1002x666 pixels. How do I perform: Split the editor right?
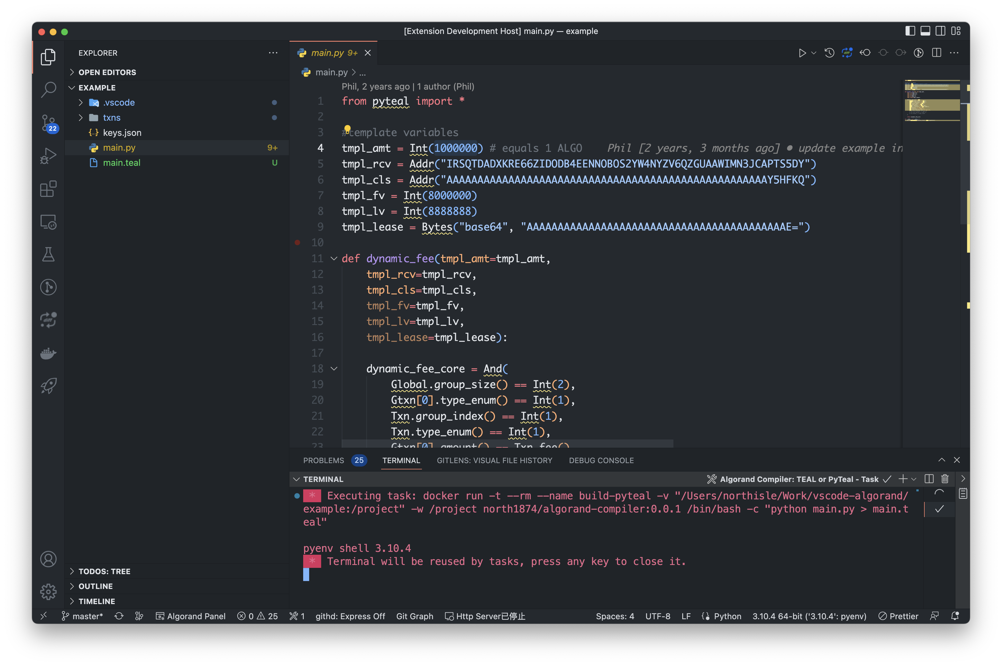937,53
